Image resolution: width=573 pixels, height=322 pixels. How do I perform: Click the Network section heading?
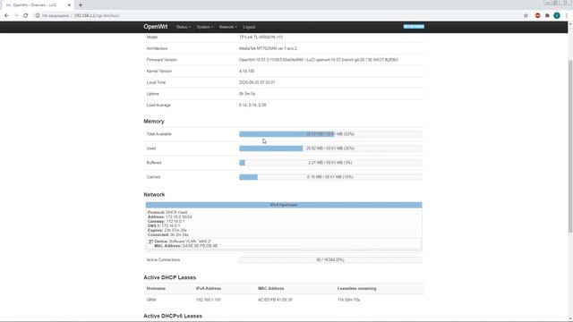tap(154, 195)
